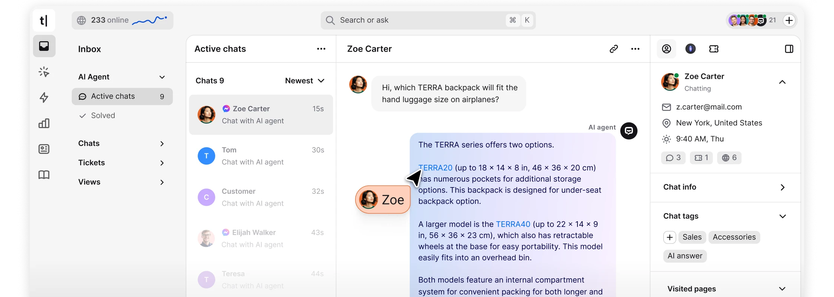Open the Contacts card icon in sidebar
Screen dimensions: 834x297
pos(44,149)
